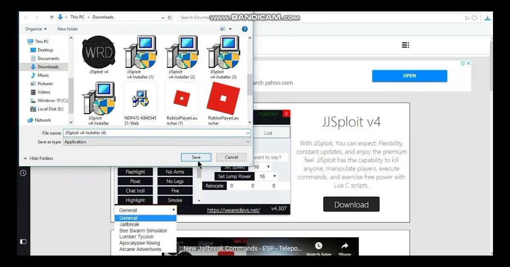
Task: Bookmark page with heart icon
Action: (474, 18)
